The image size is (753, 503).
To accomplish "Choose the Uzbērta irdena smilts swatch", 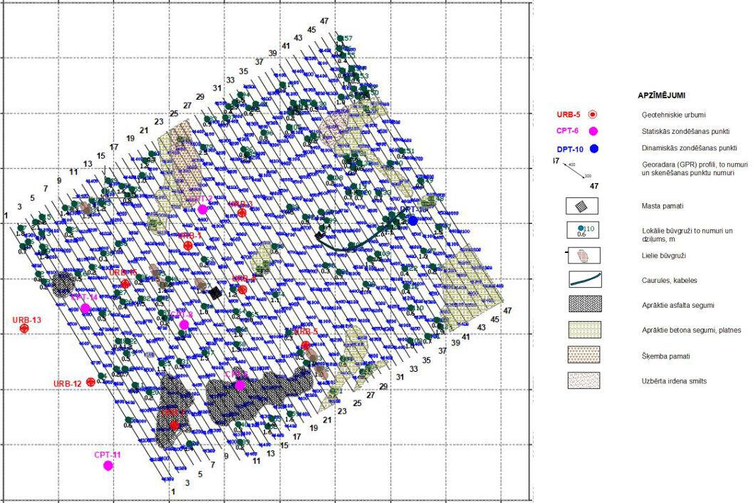I will point(584,380).
